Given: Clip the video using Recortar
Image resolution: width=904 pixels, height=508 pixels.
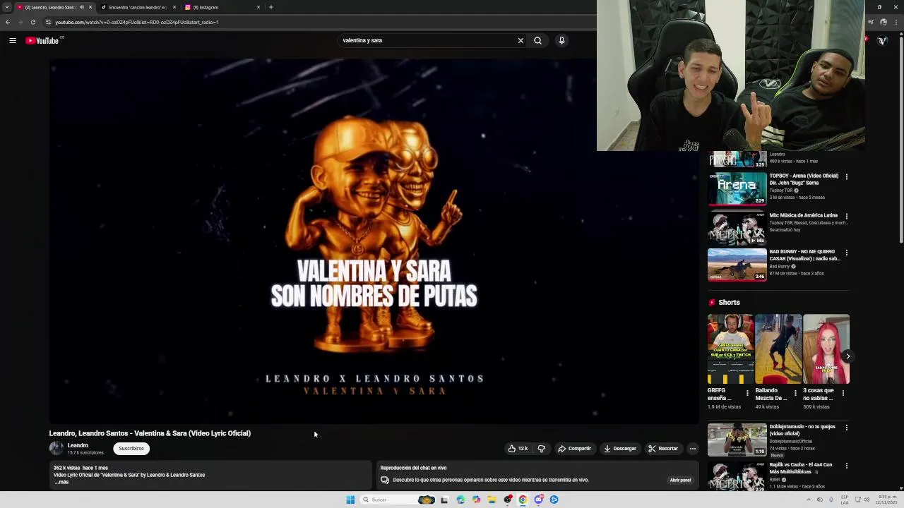Looking at the screenshot, I should [663, 449].
